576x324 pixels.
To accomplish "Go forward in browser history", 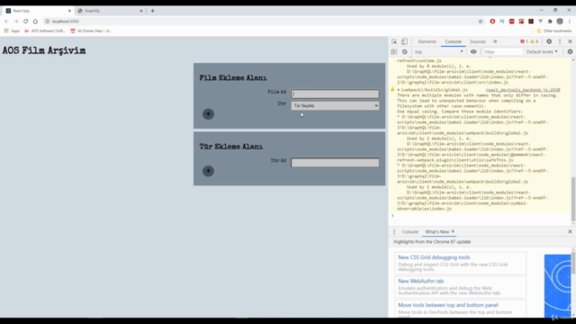I will [16, 22].
